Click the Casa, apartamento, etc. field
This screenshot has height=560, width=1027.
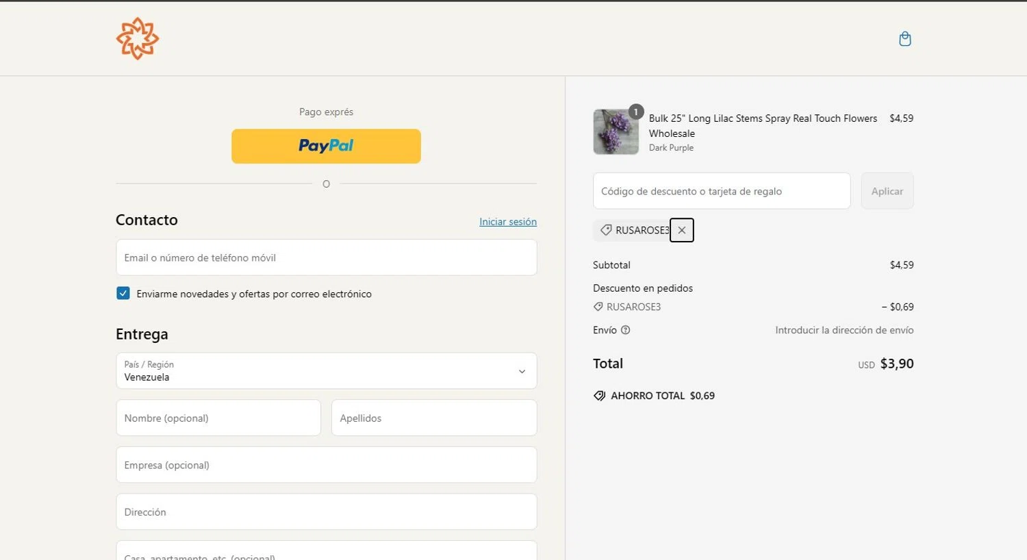(x=327, y=550)
